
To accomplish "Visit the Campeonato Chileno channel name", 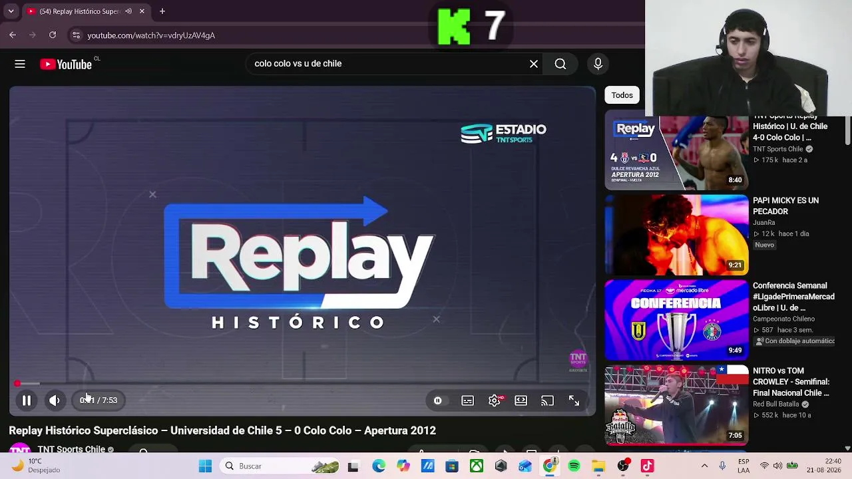I will 783,319.
